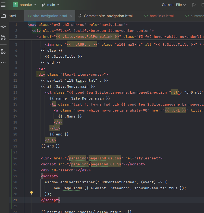Switch to the summary tab at right
The image size is (204, 213).
194,16
